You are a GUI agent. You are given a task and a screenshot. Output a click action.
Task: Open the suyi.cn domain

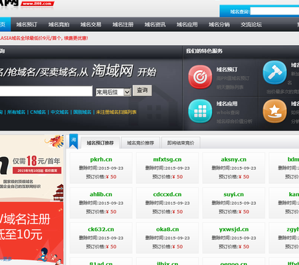tap(234, 194)
